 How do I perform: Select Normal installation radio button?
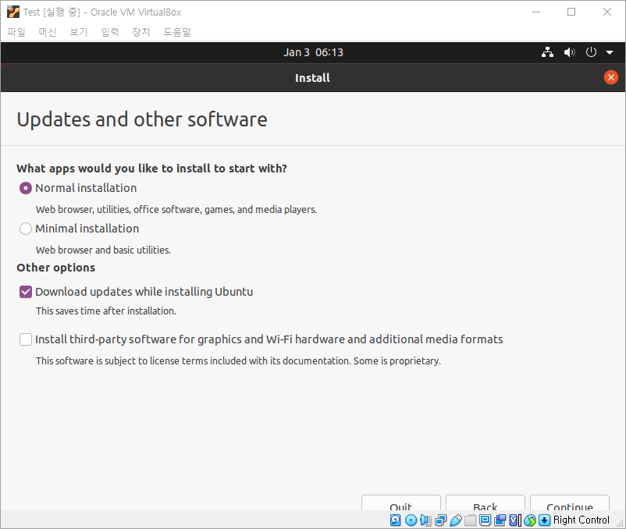(26, 188)
